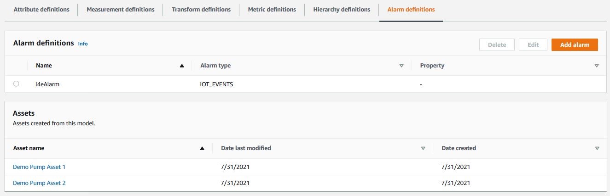Open the Info link beside Alarm definitions

[x=83, y=44]
